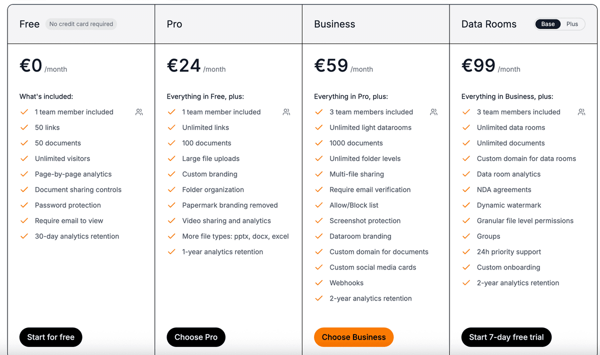The width and height of the screenshot is (600, 355).
Task: Click the 'Choose Pro' button
Action: tap(195, 337)
